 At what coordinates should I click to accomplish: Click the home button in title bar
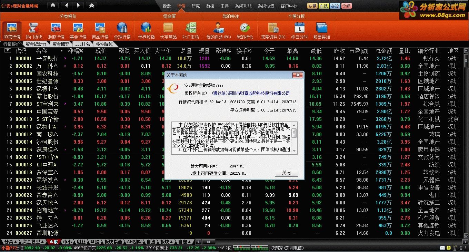coord(52,5)
